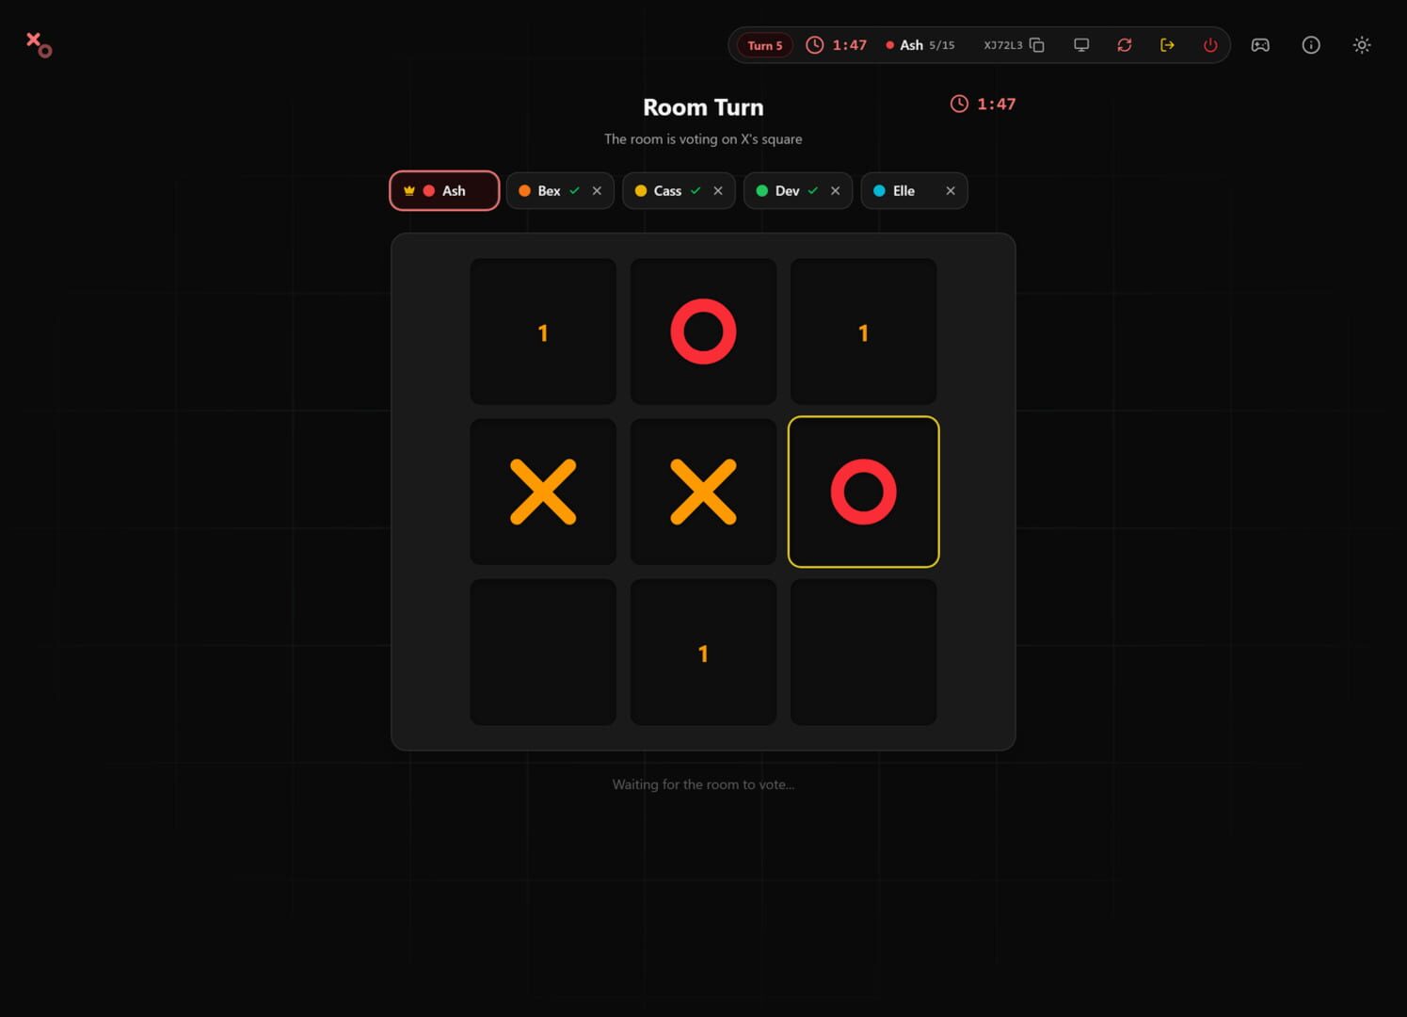Click the top-left square with 1 vote
Viewport: 1407px width, 1017px height.
pos(543,331)
